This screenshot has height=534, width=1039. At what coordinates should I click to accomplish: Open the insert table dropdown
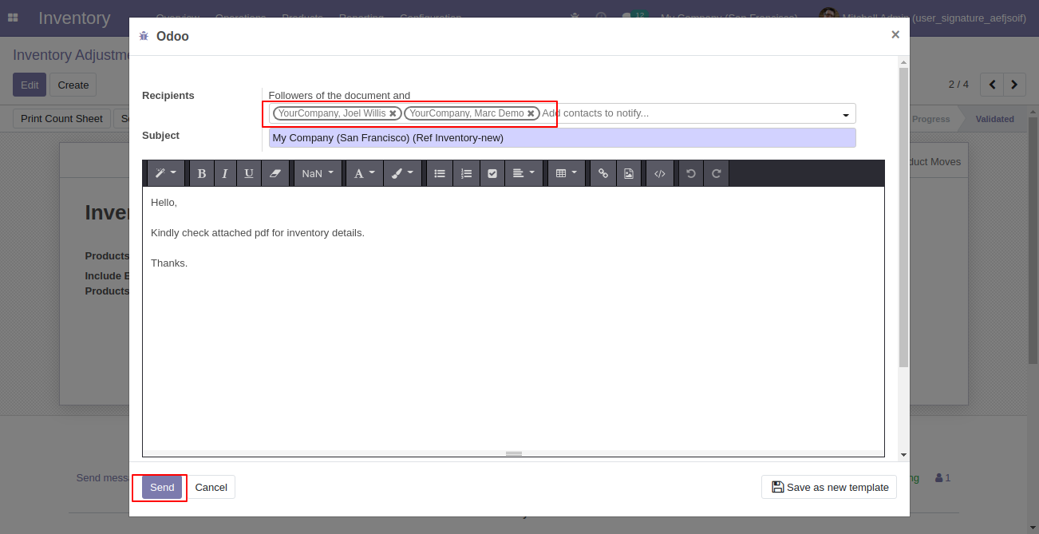pyautogui.click(x=567, y=173)
